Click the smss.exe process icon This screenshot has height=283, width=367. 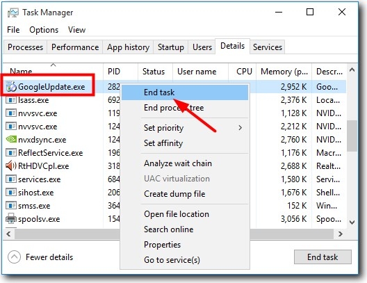click(11, 206)
